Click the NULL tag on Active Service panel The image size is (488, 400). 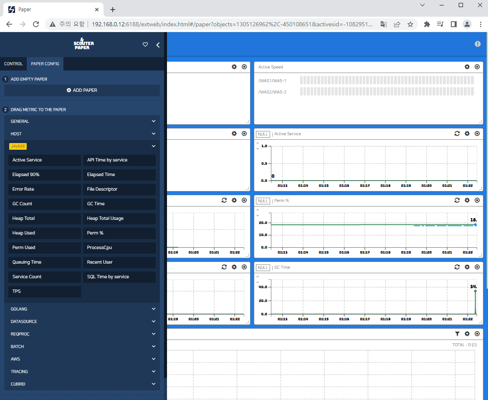[263, 134]
